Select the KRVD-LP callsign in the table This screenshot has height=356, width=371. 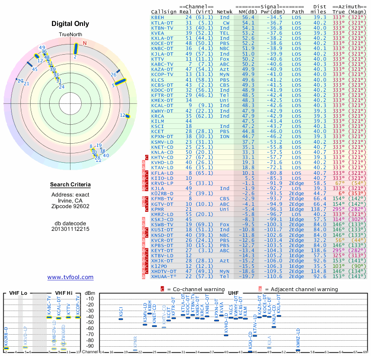pos(162,183)
